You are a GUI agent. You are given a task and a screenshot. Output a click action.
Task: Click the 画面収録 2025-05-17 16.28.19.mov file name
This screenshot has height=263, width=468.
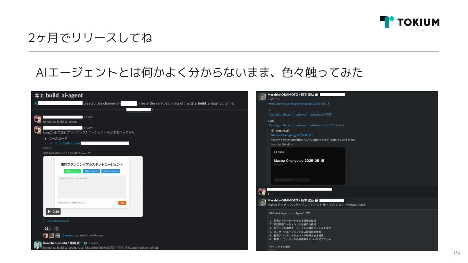pos(65,153)
